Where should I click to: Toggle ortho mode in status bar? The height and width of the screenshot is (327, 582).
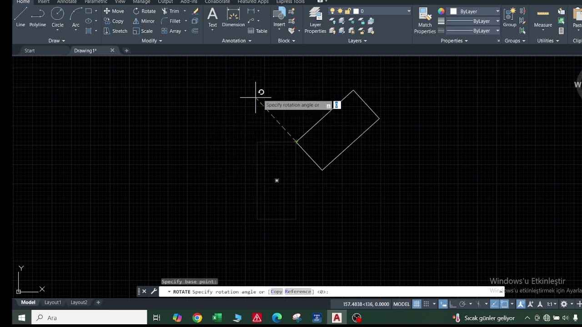453,304
